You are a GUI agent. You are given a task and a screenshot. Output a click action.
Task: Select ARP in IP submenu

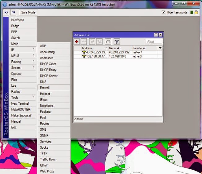pyautogui.click(x=54, y=46)
